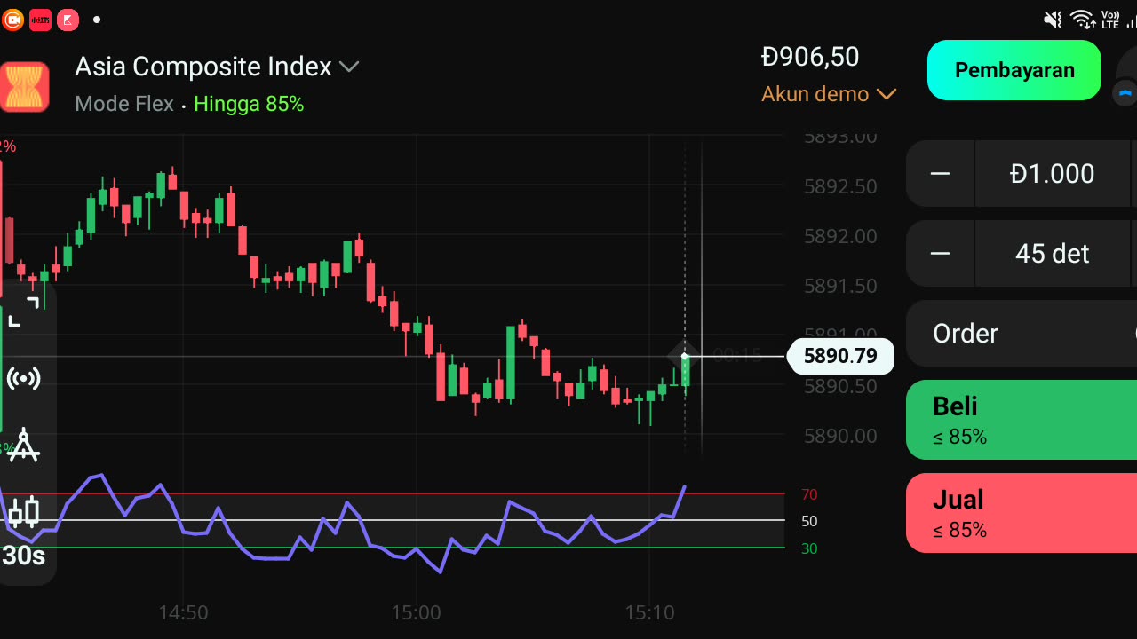Tap the 5892.50 price axis label

(840, 186)
